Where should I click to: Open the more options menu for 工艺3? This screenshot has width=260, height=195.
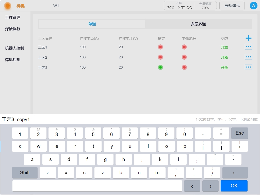[x=248, y=67]
